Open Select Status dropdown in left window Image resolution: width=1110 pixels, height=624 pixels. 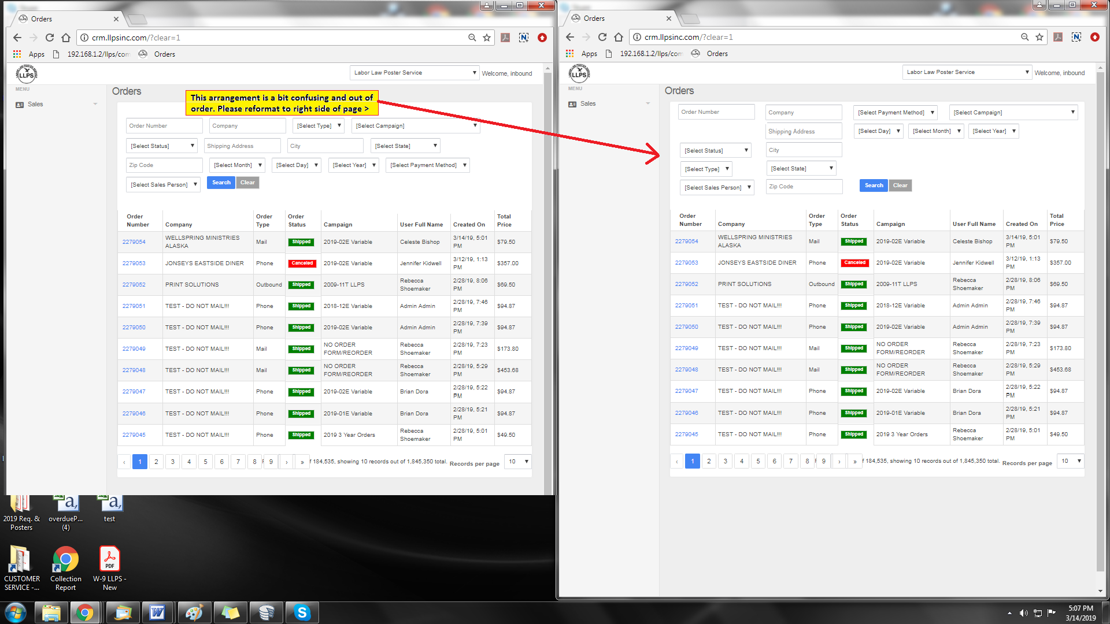tap(162, 146)
